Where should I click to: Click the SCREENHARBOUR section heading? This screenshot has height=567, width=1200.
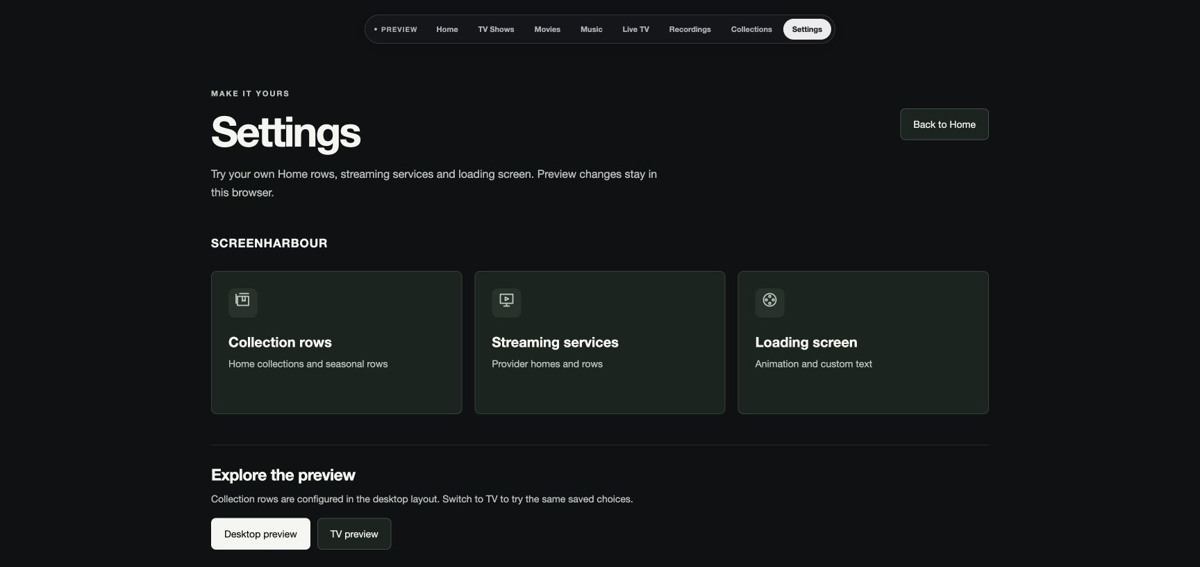[x=269, y=243]
